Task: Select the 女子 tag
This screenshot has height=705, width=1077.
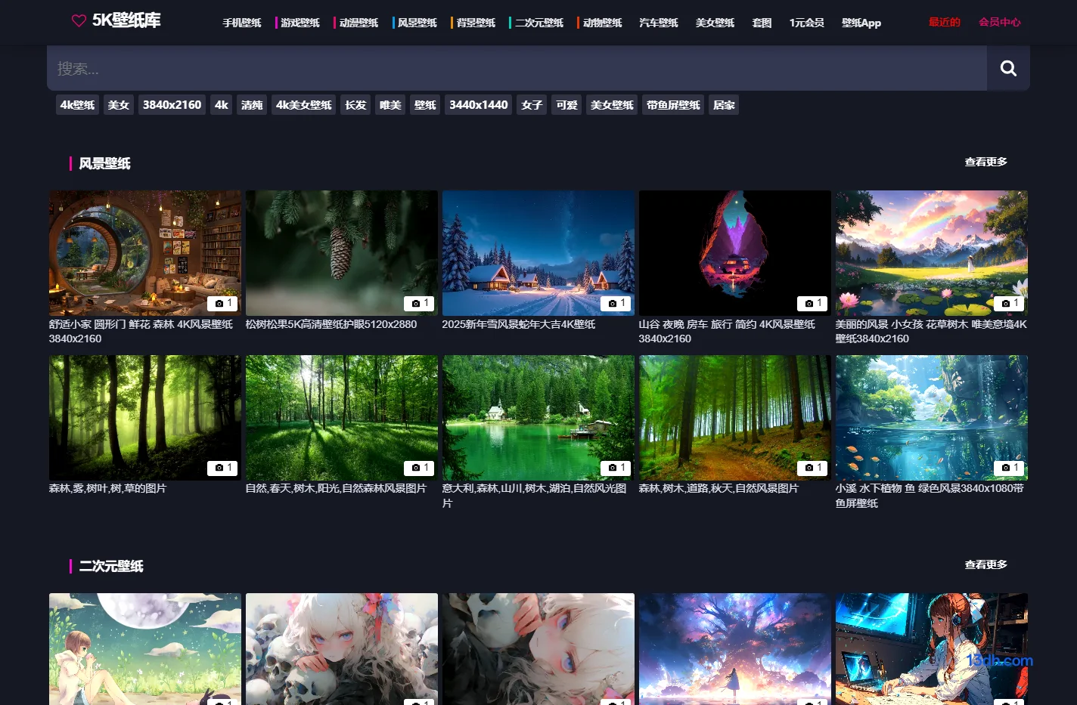Action: (x=532, y=105)
